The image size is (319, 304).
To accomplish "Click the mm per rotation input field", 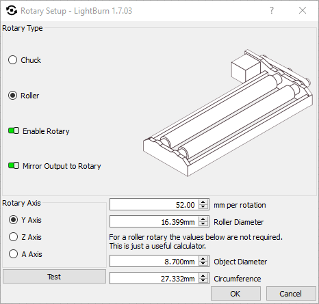I will 154,204.
